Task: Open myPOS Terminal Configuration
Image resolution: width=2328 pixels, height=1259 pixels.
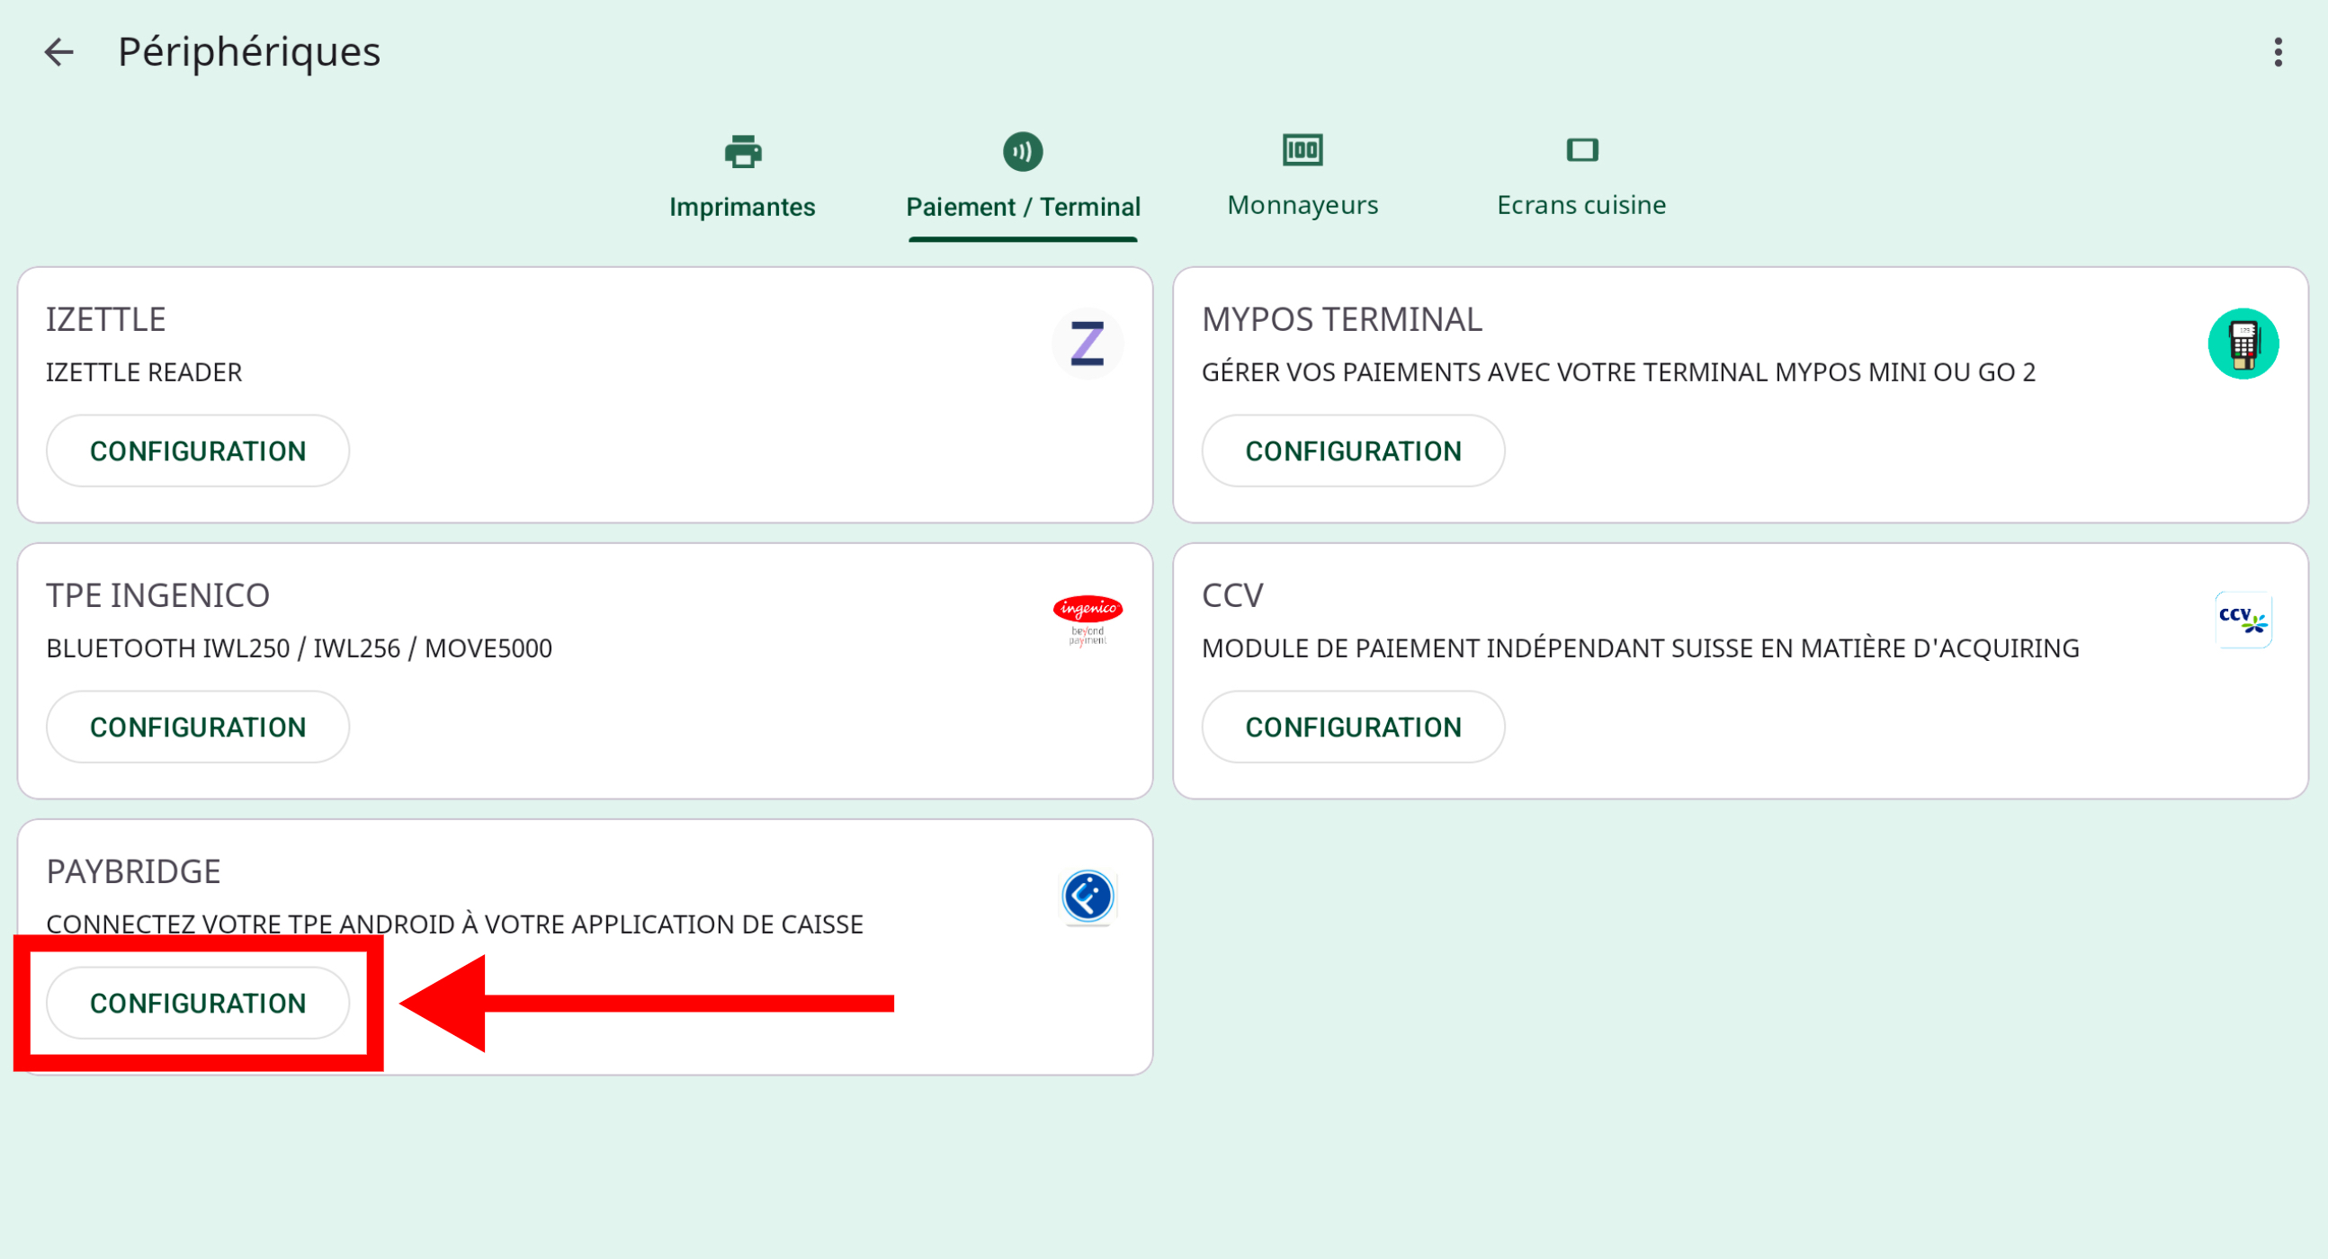Action: pos(1352,451)
